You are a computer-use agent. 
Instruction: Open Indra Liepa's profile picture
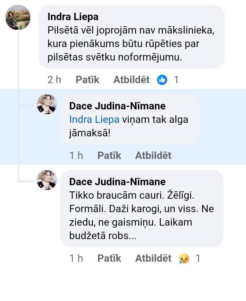(x=18, y=17)
